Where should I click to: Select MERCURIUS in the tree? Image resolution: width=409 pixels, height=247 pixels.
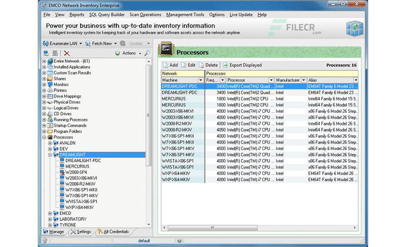(77, 166)
